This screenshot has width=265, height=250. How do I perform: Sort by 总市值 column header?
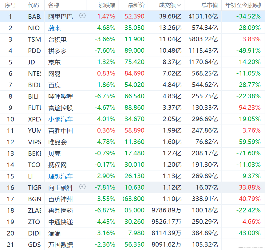pos(210,5)
